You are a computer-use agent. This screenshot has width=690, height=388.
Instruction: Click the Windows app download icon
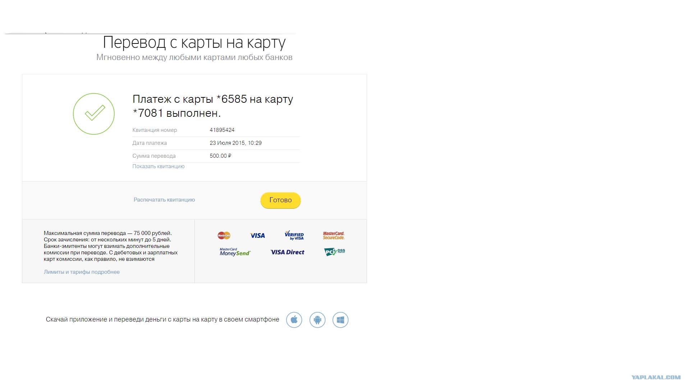coord(340,320)
